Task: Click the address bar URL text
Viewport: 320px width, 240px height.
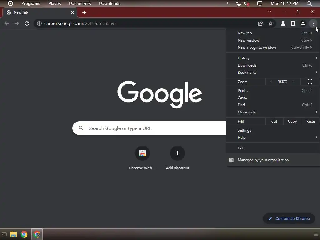Action: click(x=80, y=23)
